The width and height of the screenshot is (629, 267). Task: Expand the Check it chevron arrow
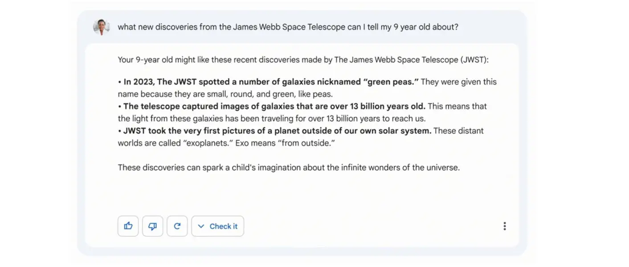point(201,226)
